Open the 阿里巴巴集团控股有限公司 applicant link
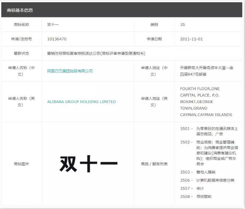 pos(70,71)
